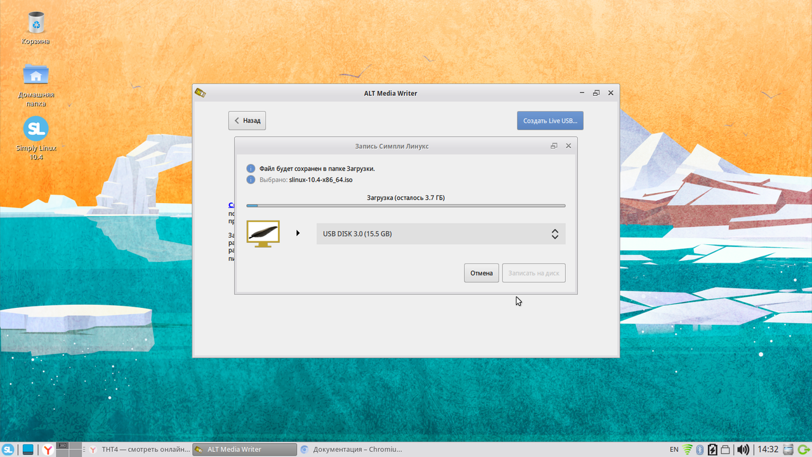Open the SL start menu in taskbar
The height and width of the screenshot is (457, 812).
[x=8, y=449]
